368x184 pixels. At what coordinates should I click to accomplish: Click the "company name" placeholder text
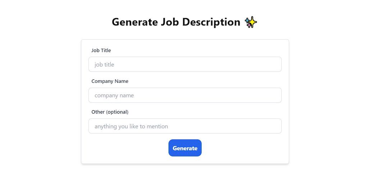tap(114, 96)
